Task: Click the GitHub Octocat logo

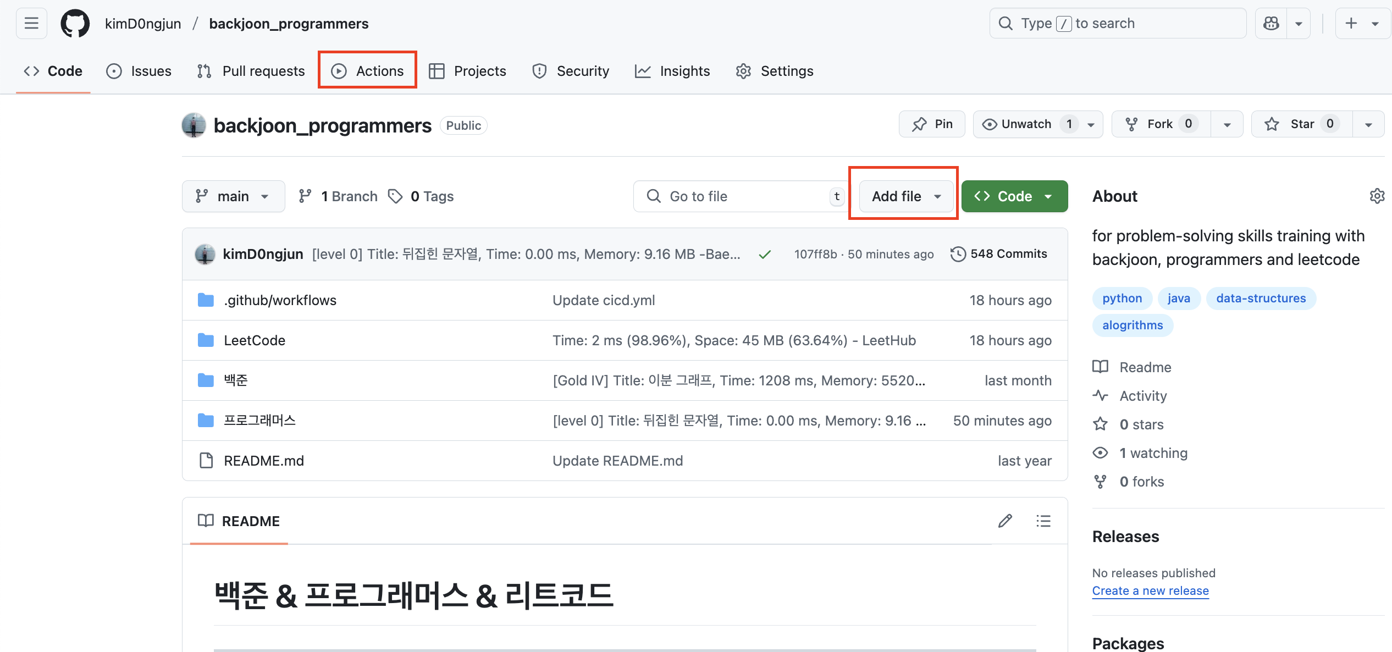Action: click(75, 24)
